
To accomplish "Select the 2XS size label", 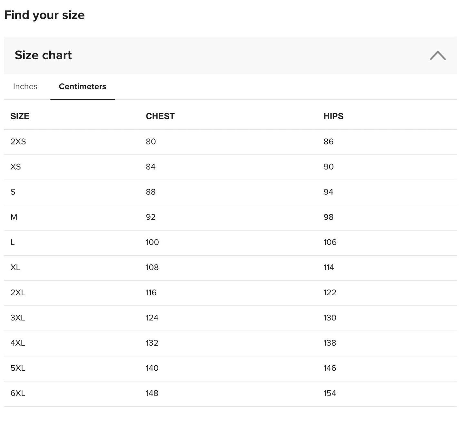I will coord(18,142).
